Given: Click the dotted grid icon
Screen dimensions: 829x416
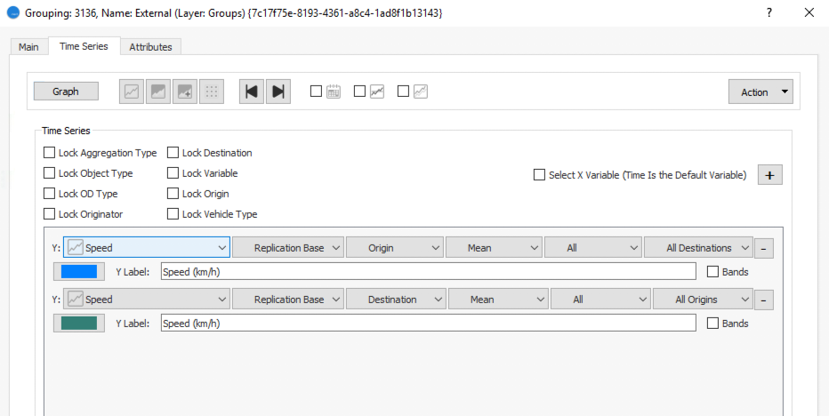Looking at the screenshot, I should click(x=212, y=92).
